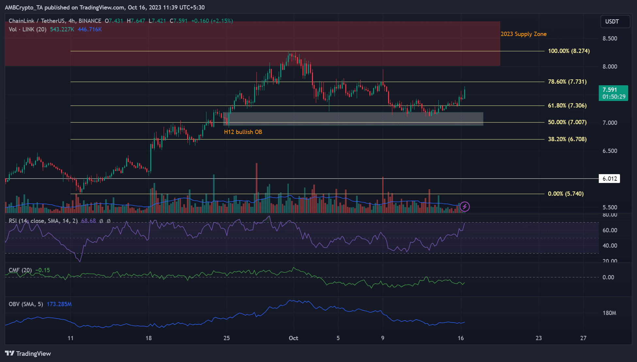Select the CMF (20) indicator legend
637x362 pixels.
pos(20,270)
